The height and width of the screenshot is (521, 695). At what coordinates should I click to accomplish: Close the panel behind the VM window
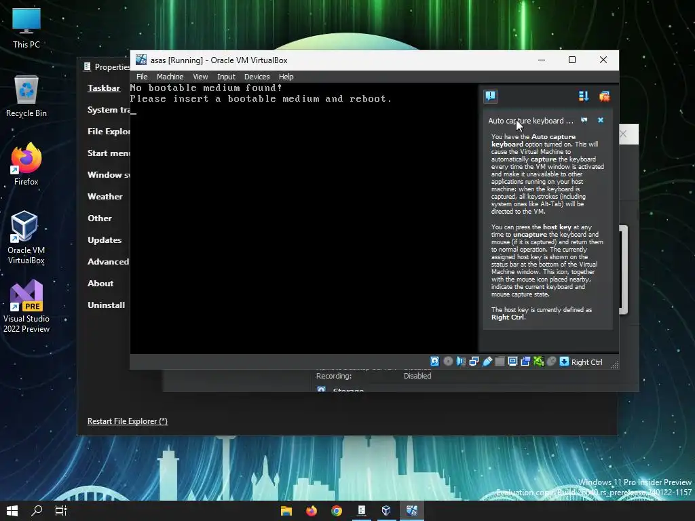coord(623,134)
